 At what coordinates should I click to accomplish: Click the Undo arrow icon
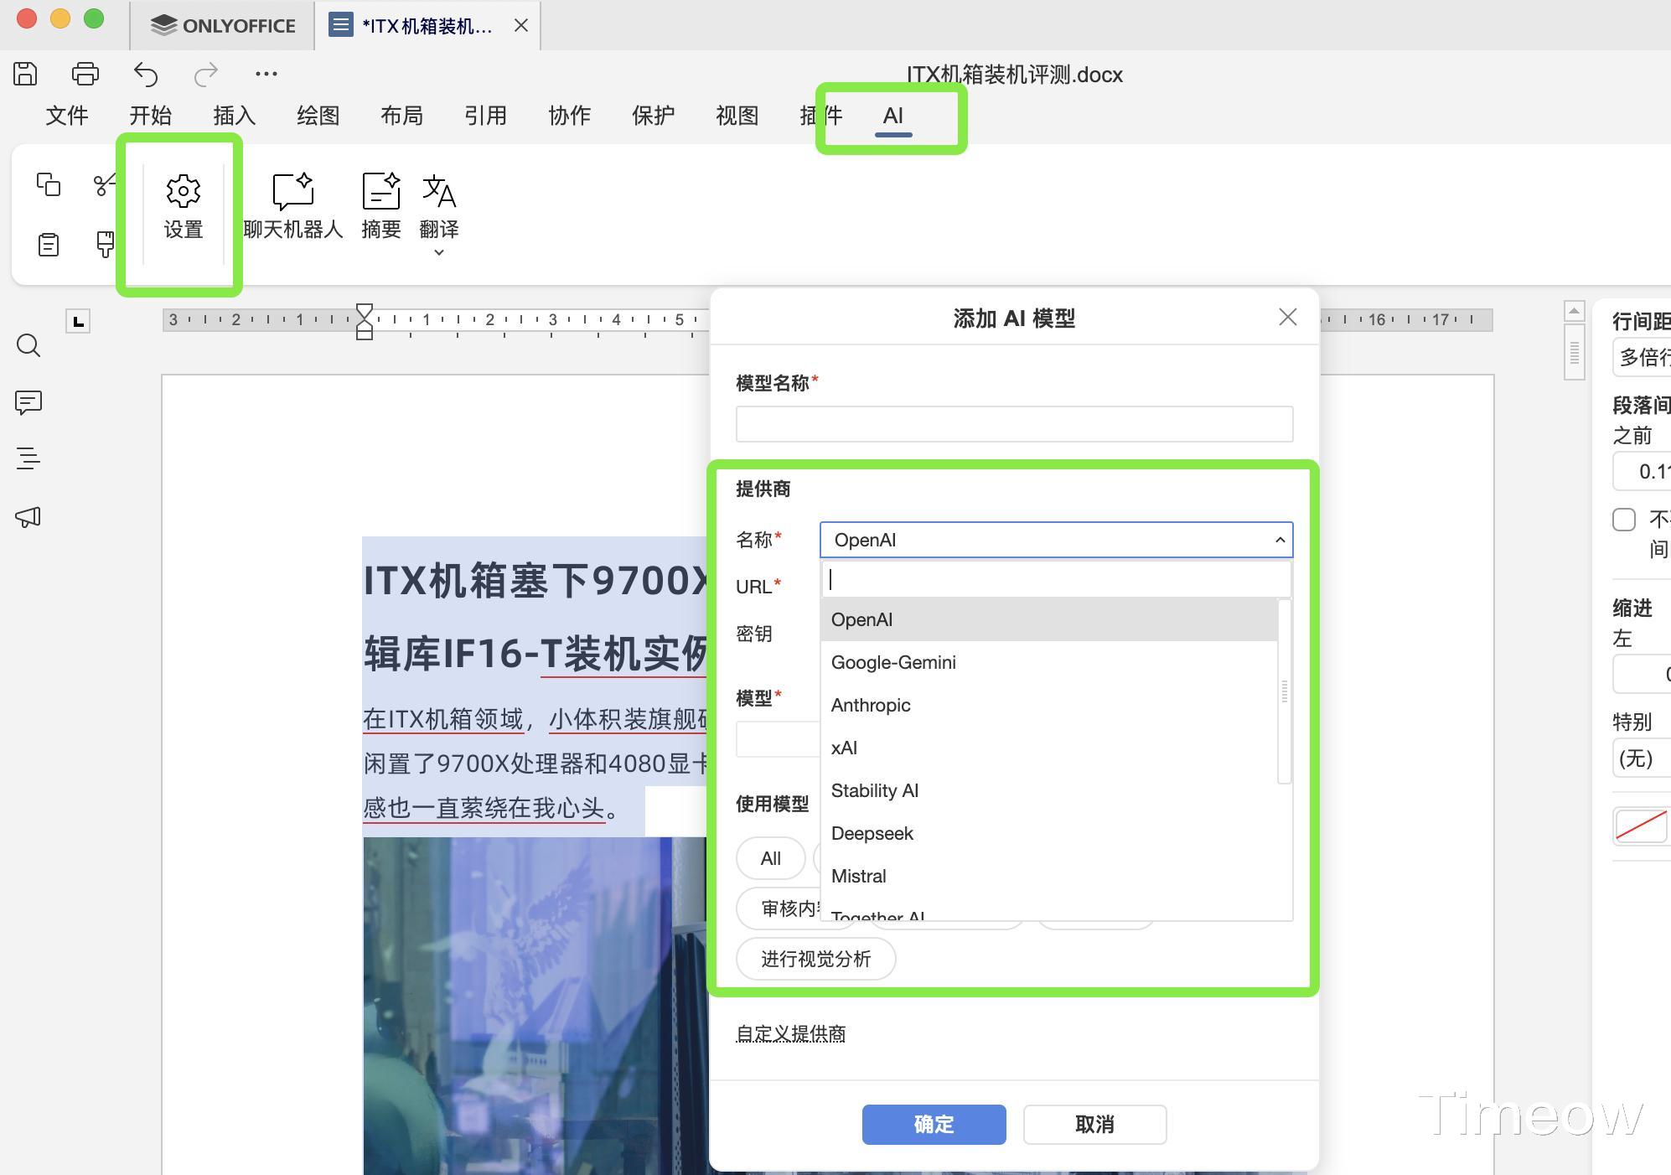(x=146, y=74)
